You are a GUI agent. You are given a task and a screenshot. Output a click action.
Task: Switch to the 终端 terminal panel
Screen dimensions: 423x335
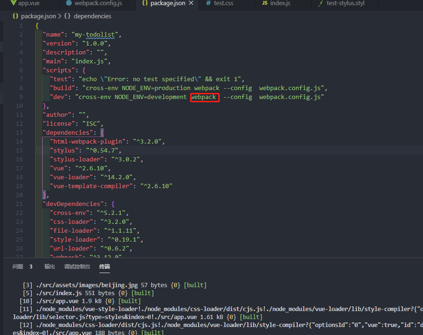tap(104, 266)
